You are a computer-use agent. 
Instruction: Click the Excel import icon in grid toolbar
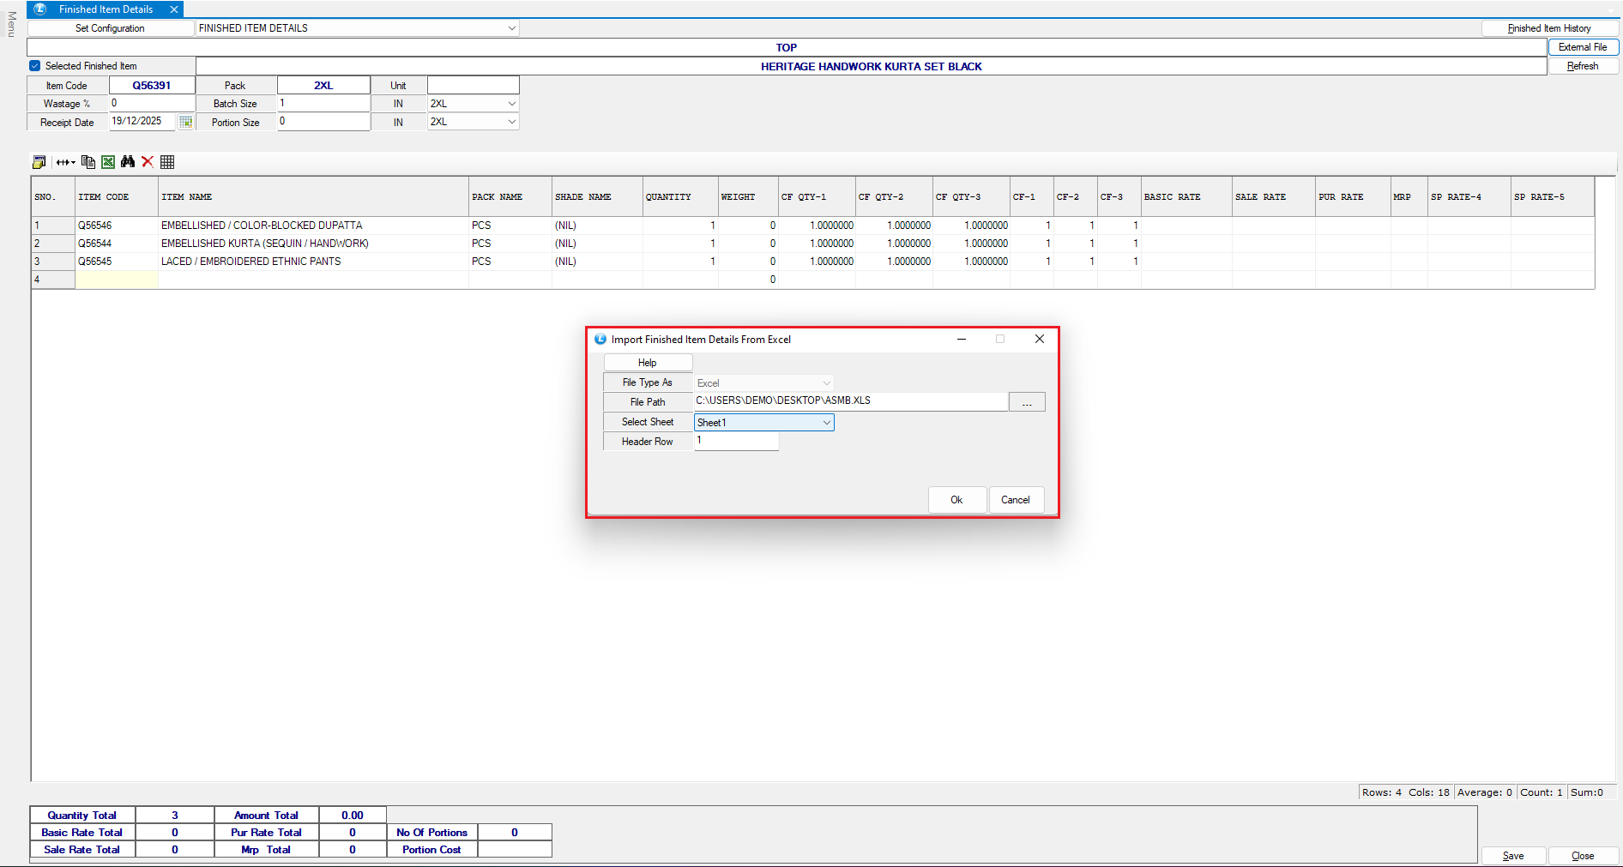108,162
